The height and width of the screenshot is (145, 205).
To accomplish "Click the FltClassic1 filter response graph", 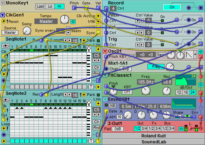I will pos(186,80).
